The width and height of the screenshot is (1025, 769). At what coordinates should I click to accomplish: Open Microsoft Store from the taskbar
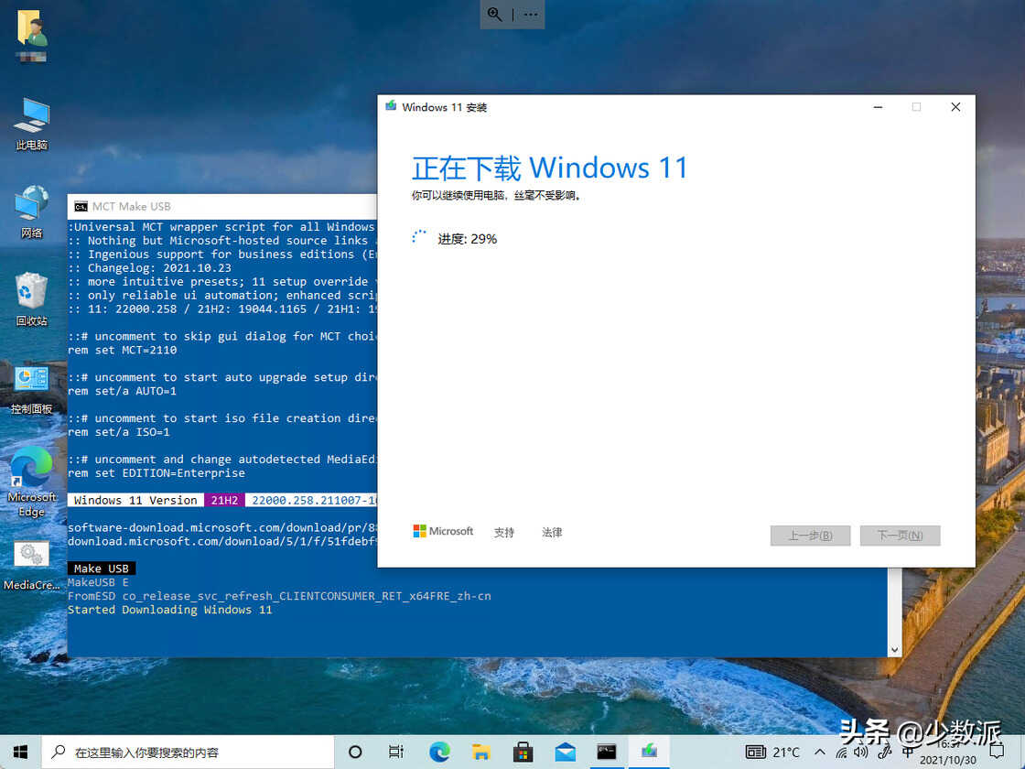[x=523, y=752]
